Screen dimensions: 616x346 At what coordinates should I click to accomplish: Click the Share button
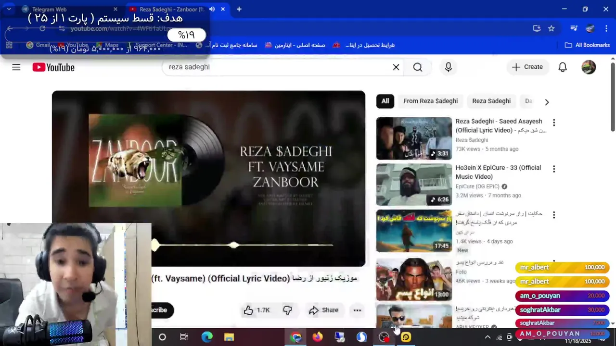pos(324,310)
